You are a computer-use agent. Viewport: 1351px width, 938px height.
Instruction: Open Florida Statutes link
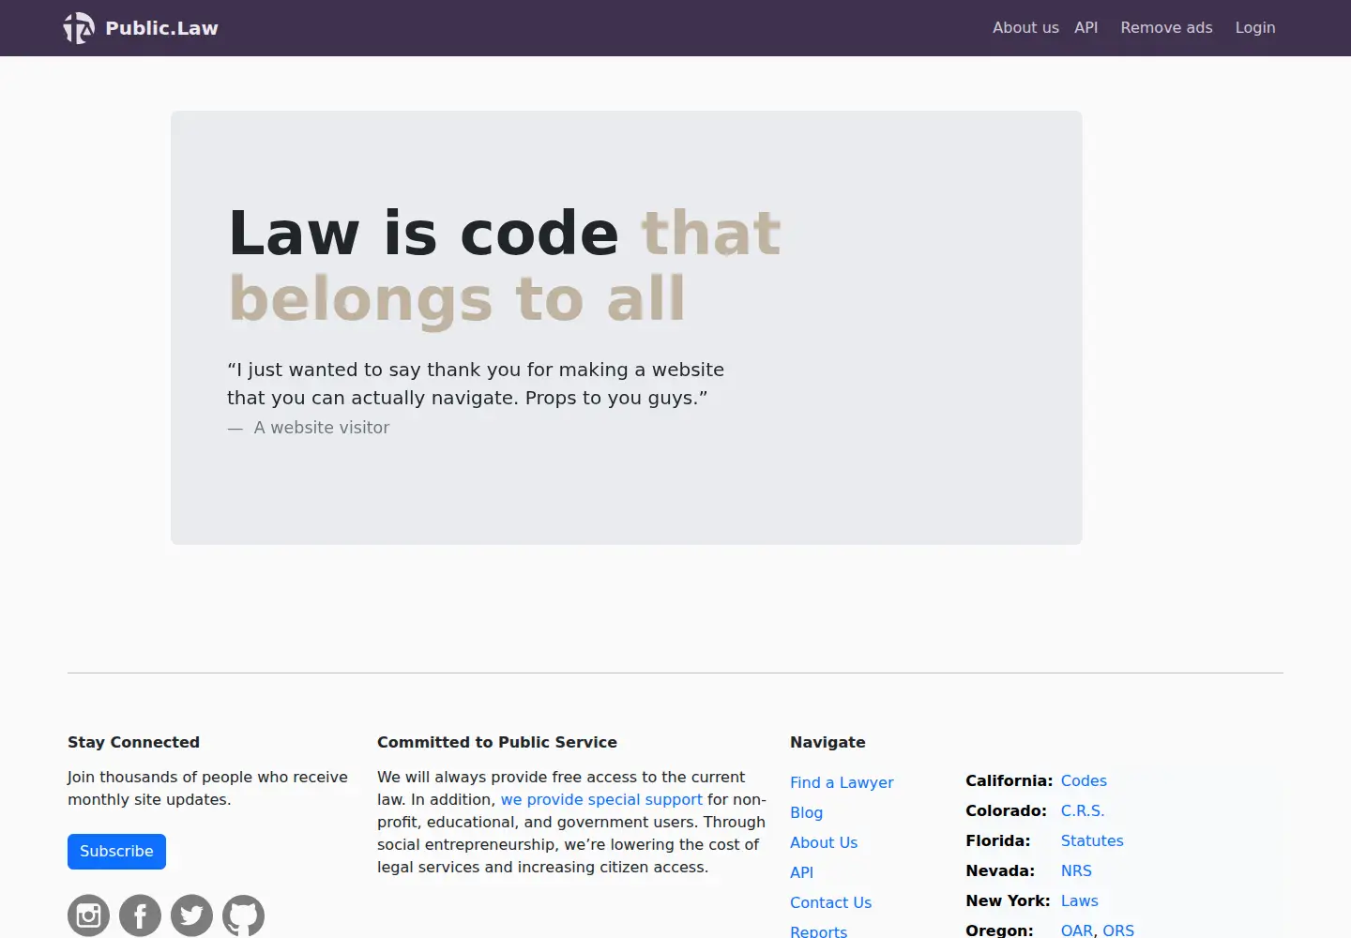point(1092,840)
